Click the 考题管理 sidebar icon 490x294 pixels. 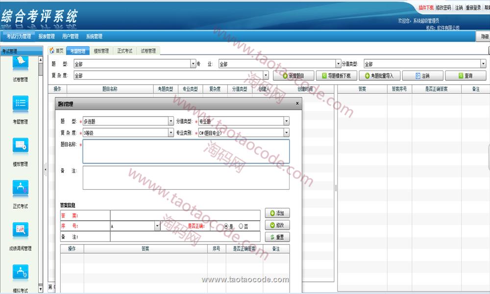point(21,103)
